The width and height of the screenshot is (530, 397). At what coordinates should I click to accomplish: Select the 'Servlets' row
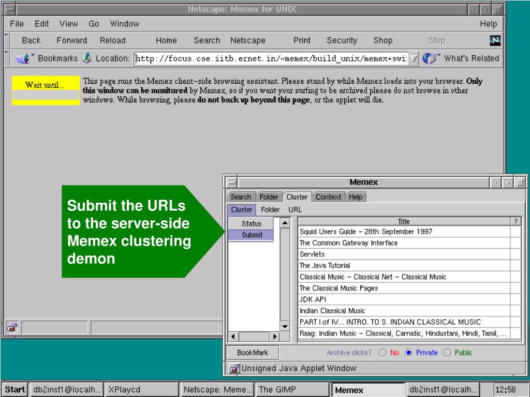404,254
